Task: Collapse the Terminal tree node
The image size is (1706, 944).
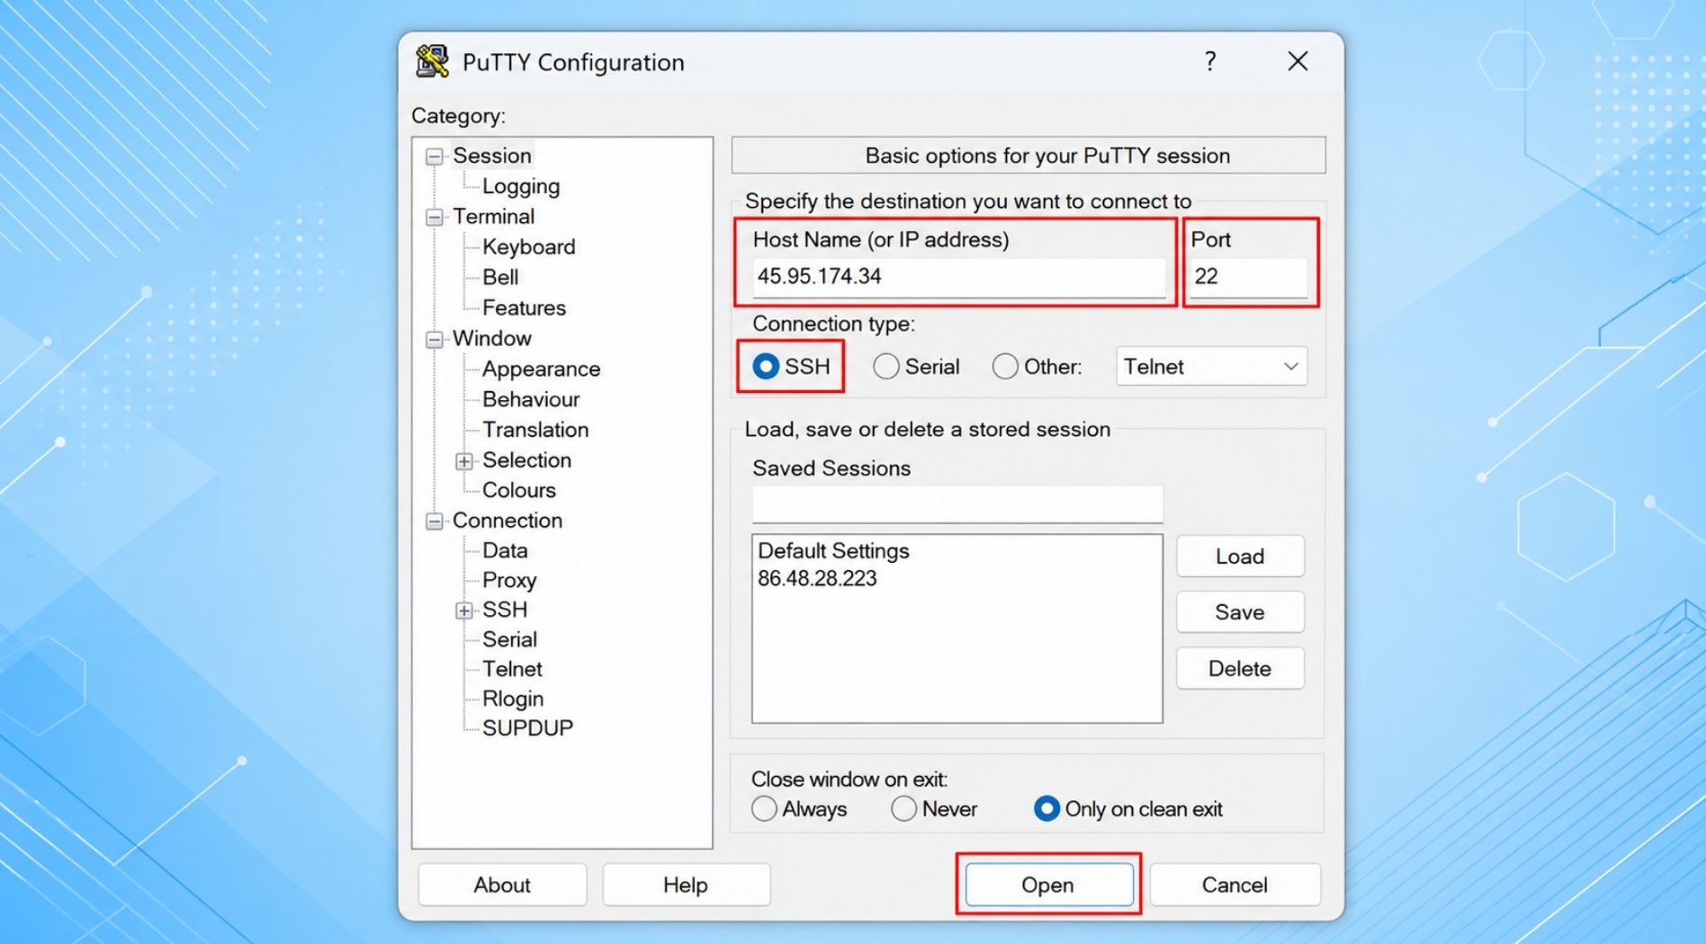Action: coord(435,218)
